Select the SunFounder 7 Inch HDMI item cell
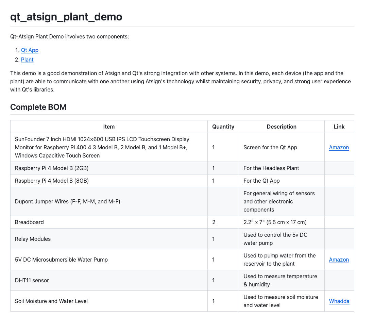Screen dimensions: 374x317 coord(109,147)
